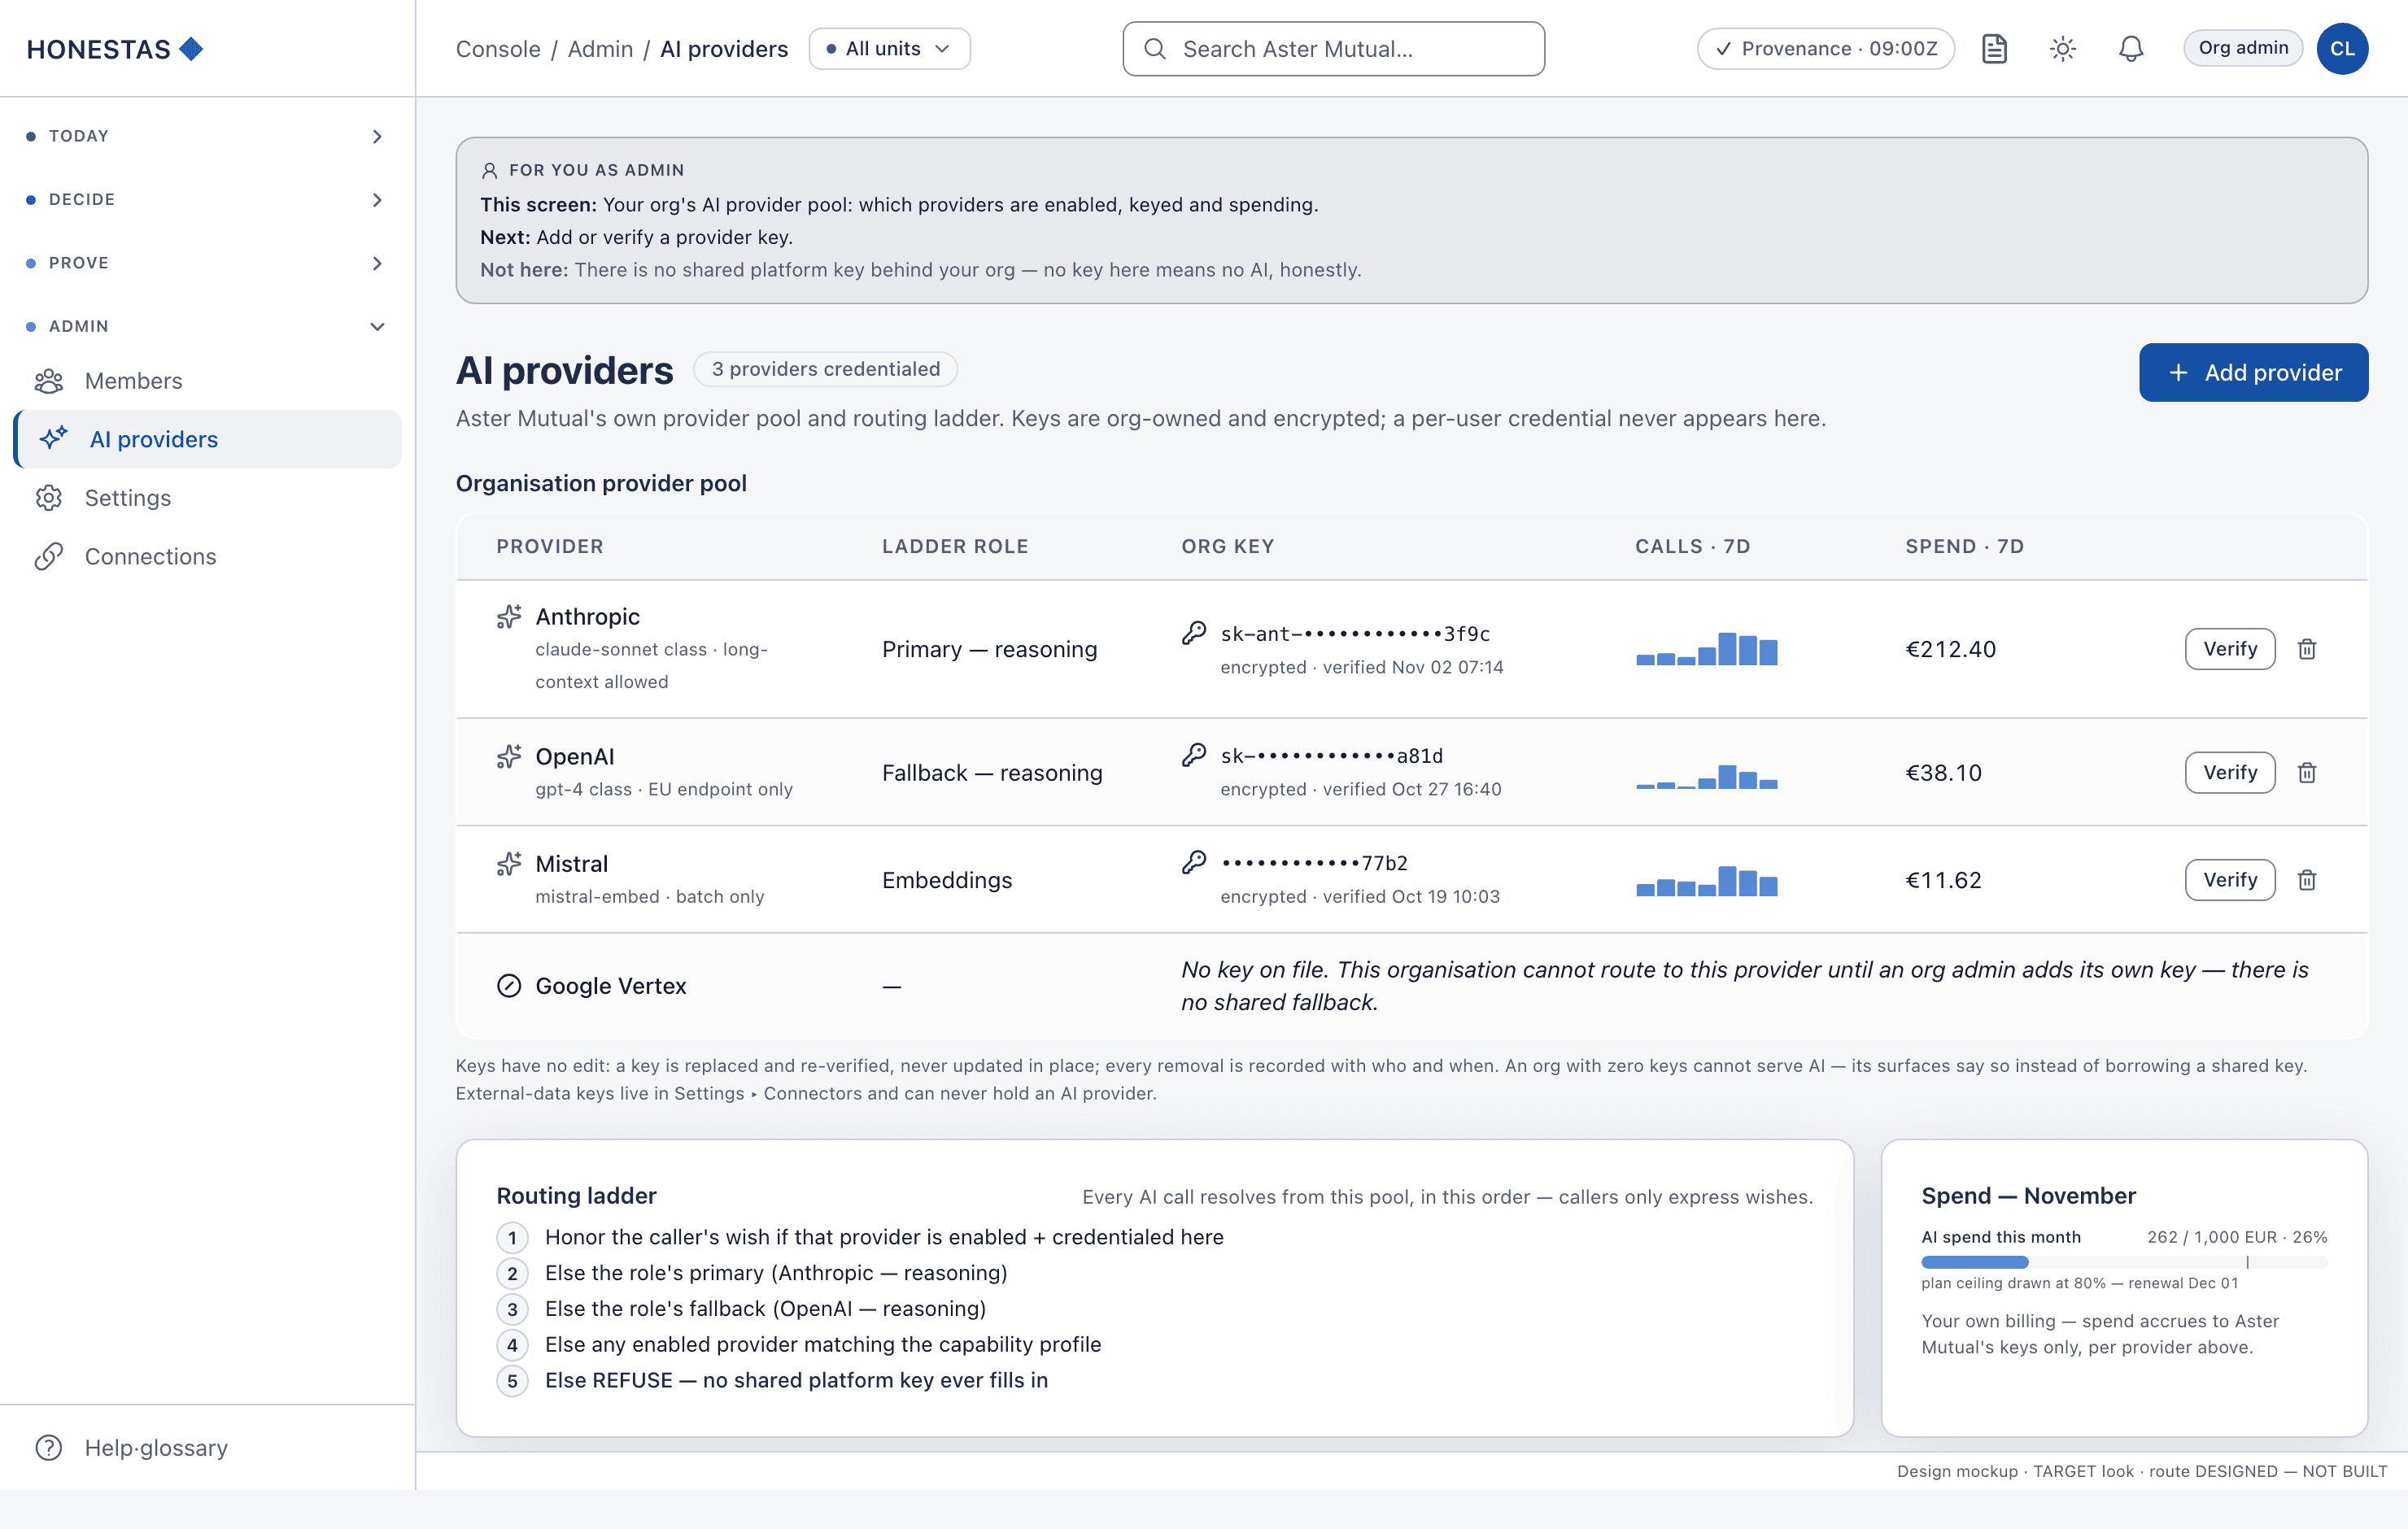Click the Honestas diamond logo
The width and height of the screenshot is (2408, 1529).
(x=191, y=49)
